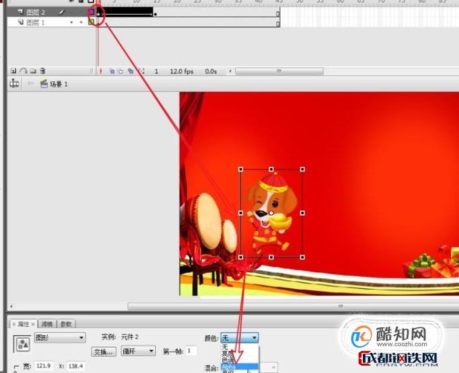Click the Insert Layer icon below the timeline
Viewport: 459px width, 373px height.
pos(13,71)
